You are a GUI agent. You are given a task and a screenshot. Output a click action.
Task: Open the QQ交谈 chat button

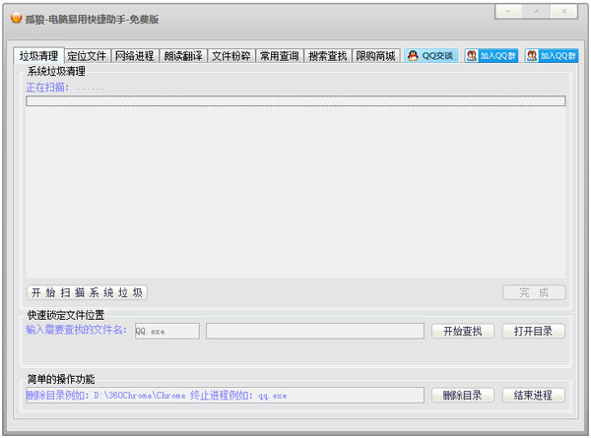tap(430, 56)
